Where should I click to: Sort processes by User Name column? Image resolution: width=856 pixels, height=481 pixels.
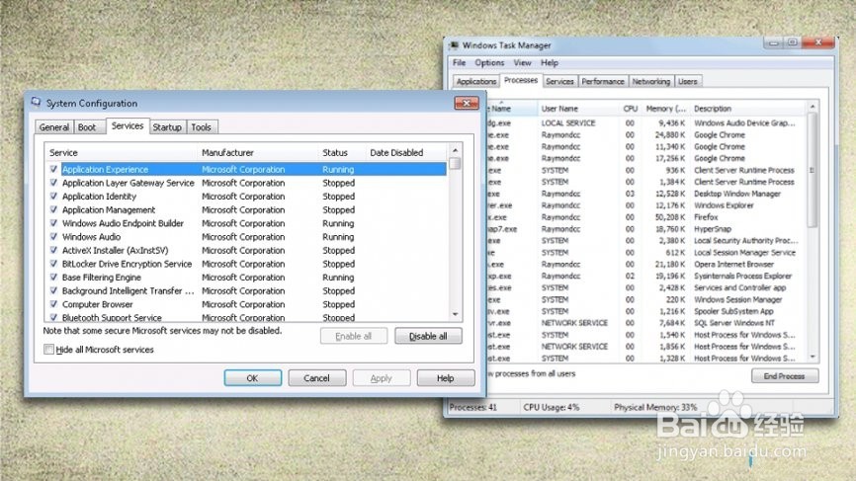pyautogui.click(x=577, y=109)
